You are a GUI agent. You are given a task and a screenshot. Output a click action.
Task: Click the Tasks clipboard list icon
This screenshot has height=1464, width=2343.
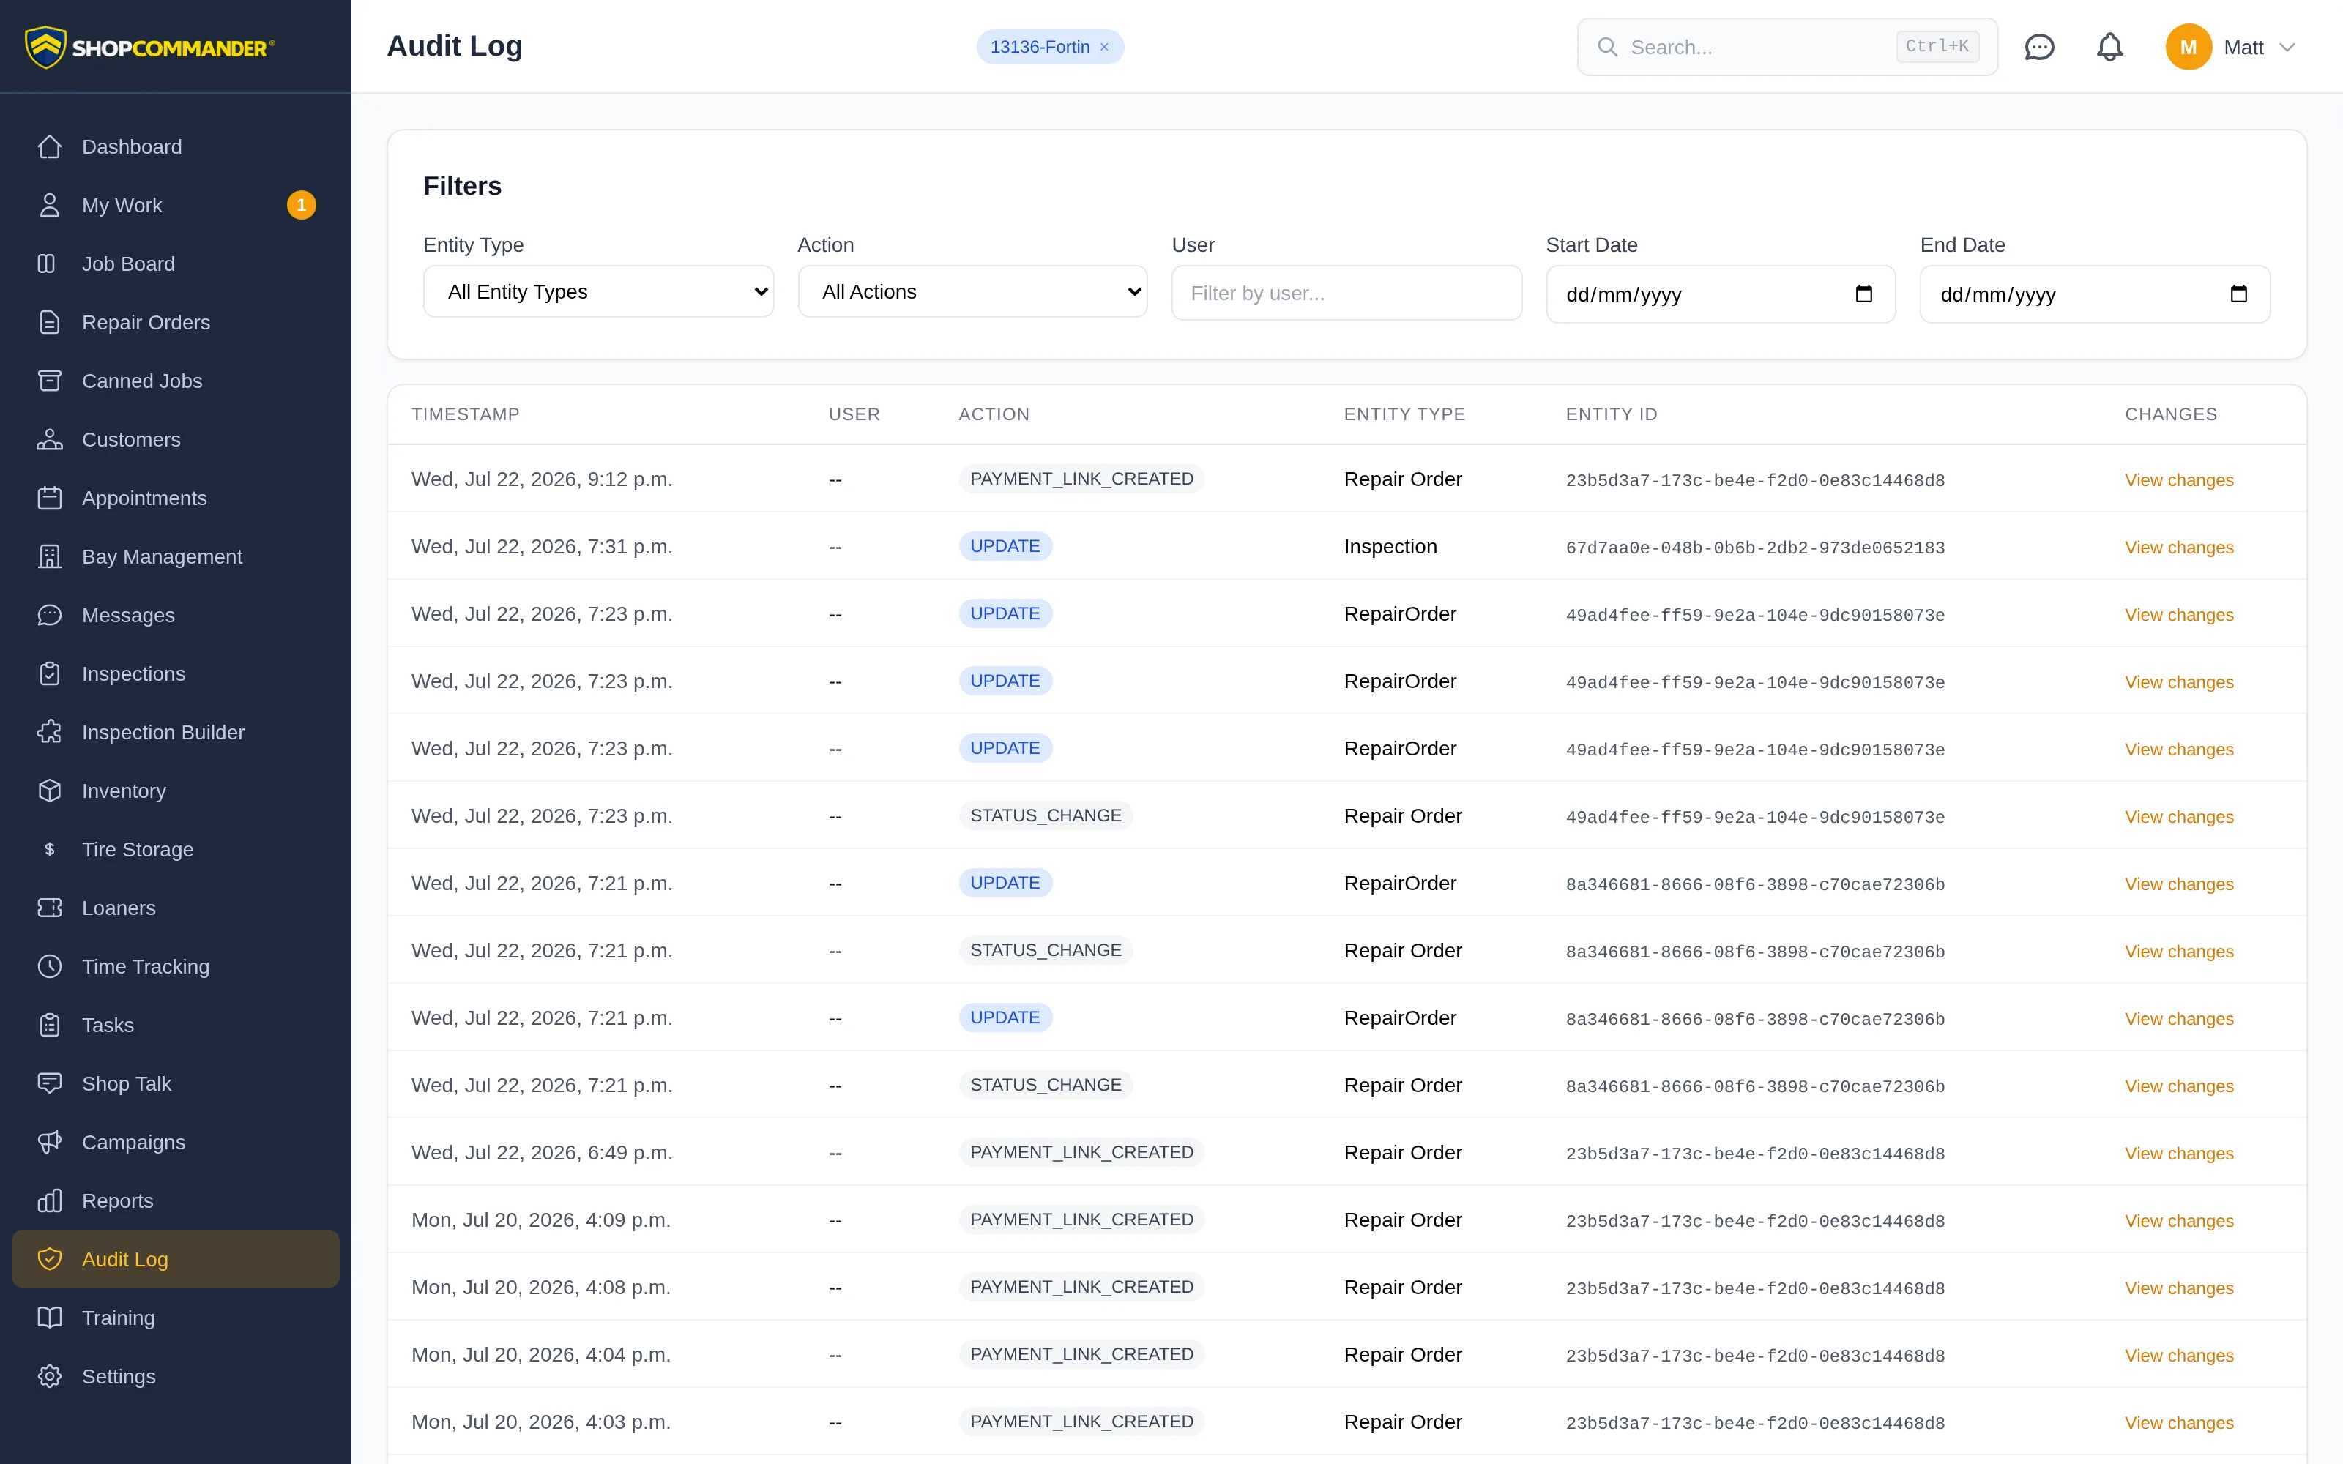pos(49,1026)
